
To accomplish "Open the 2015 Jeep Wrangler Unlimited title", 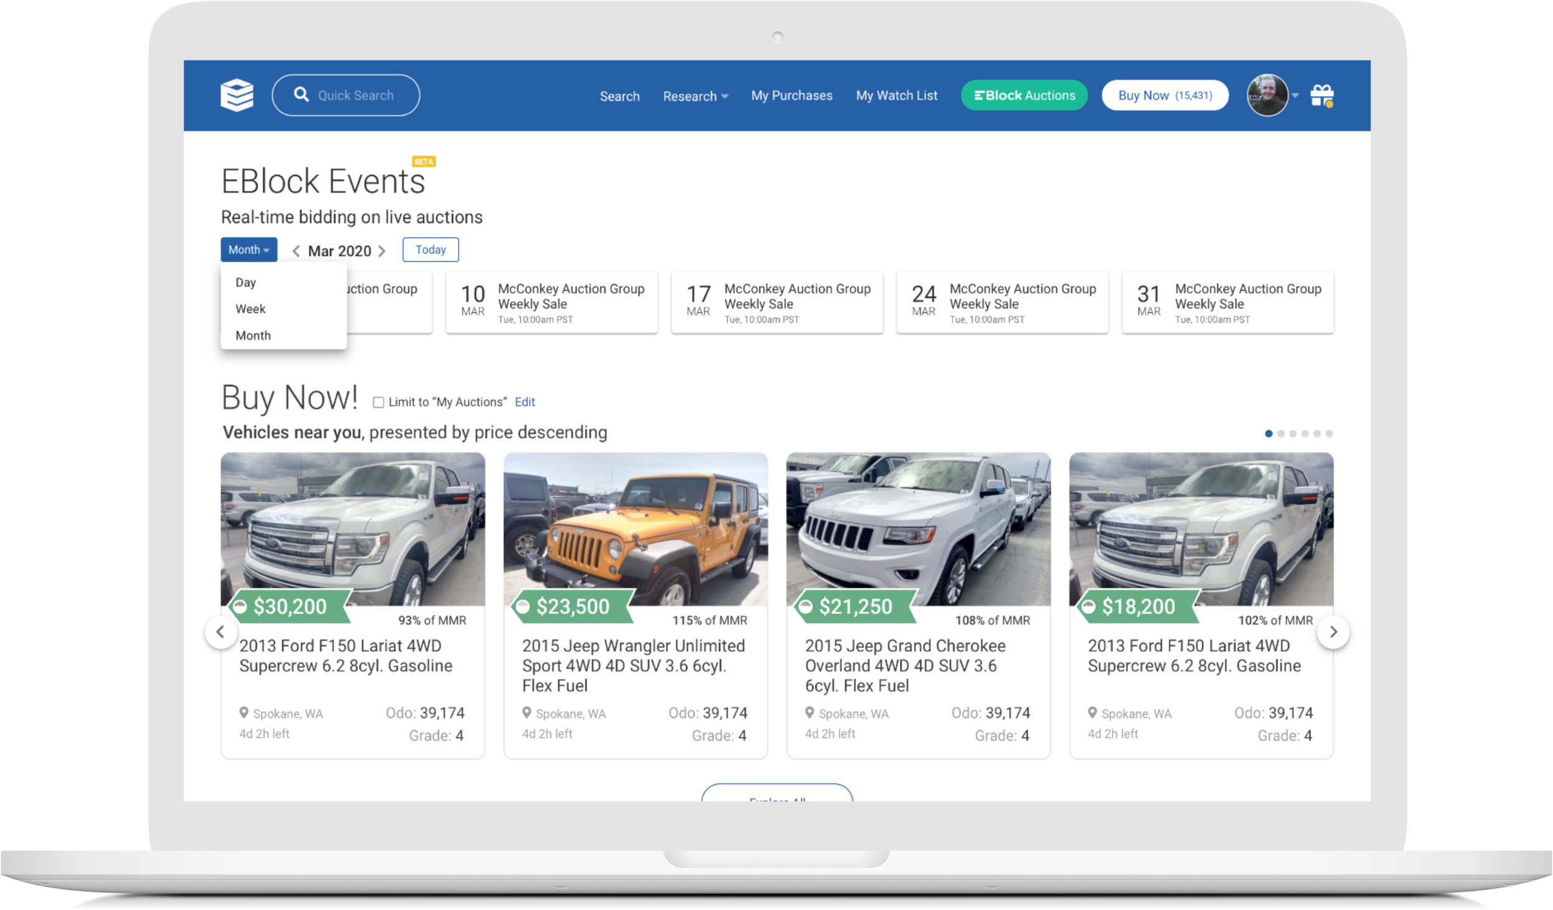I will 634,665.
